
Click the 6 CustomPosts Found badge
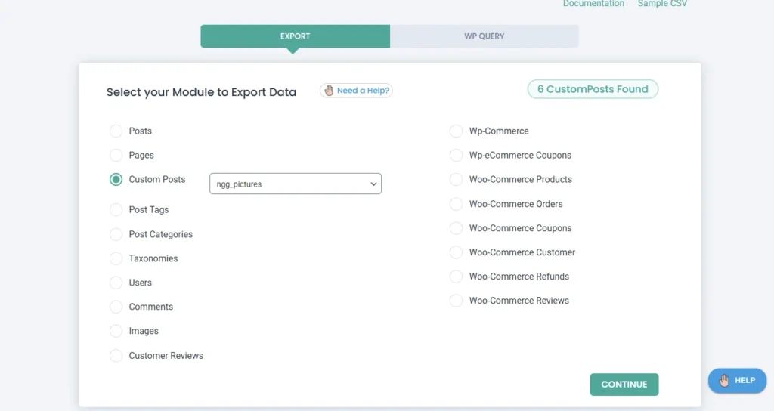pyautogui.click(x=593, y=89)
